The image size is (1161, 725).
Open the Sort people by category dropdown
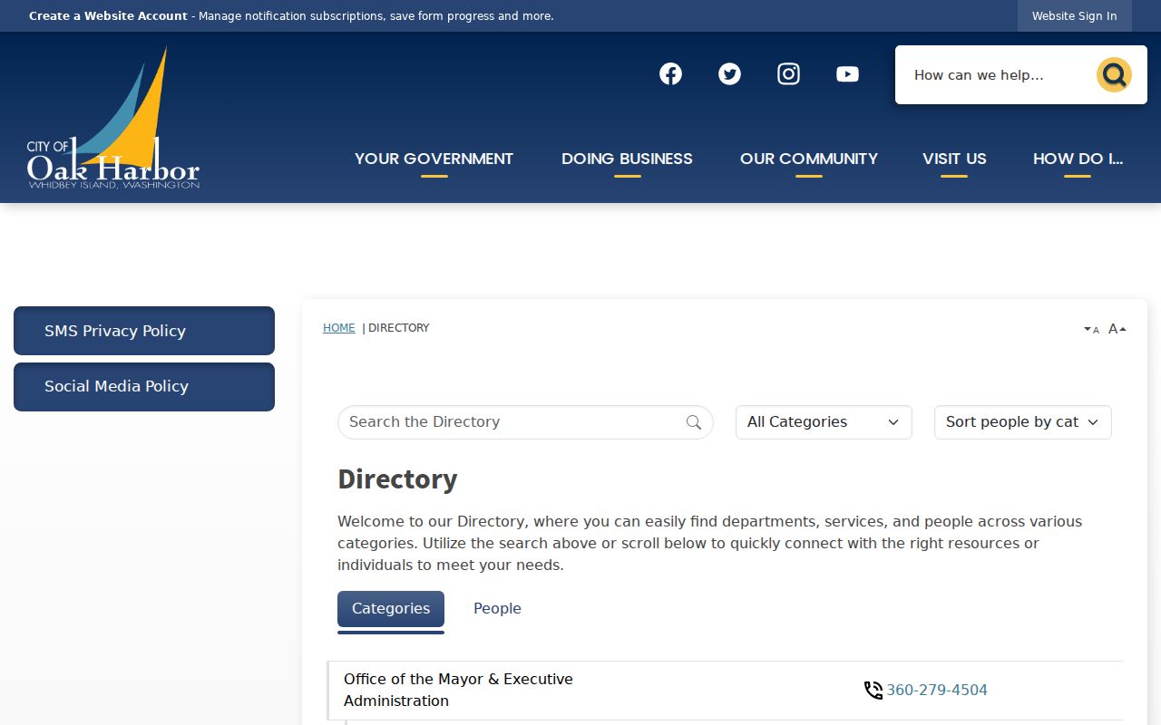1022,422
